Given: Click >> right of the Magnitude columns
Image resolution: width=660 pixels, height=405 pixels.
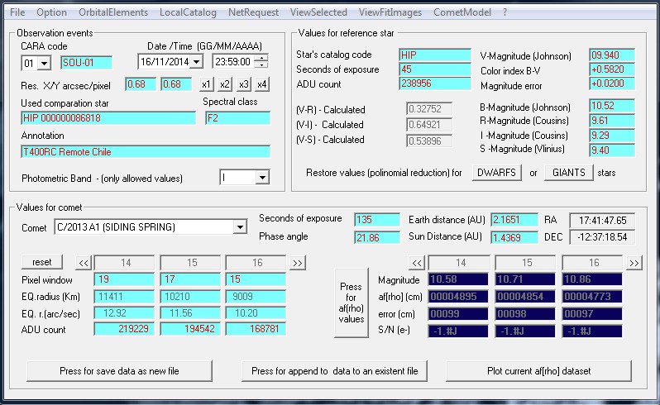Looking at the screenshot, I should 634,264.
